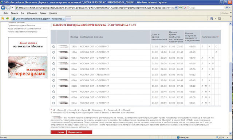The width and height of the screenshot is (233, 140).
Task: Click the Add to Favorites icon
Action: pyautogui.click(x=7, y=18)
